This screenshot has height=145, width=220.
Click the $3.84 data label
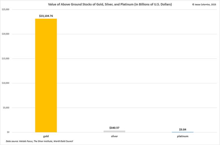tap(182, 129)
